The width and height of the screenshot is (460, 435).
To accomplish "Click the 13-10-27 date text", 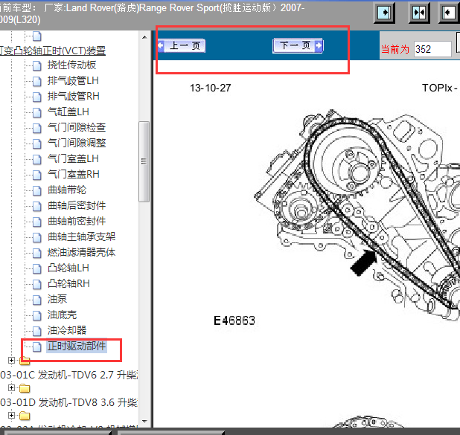I will point(211,88).
